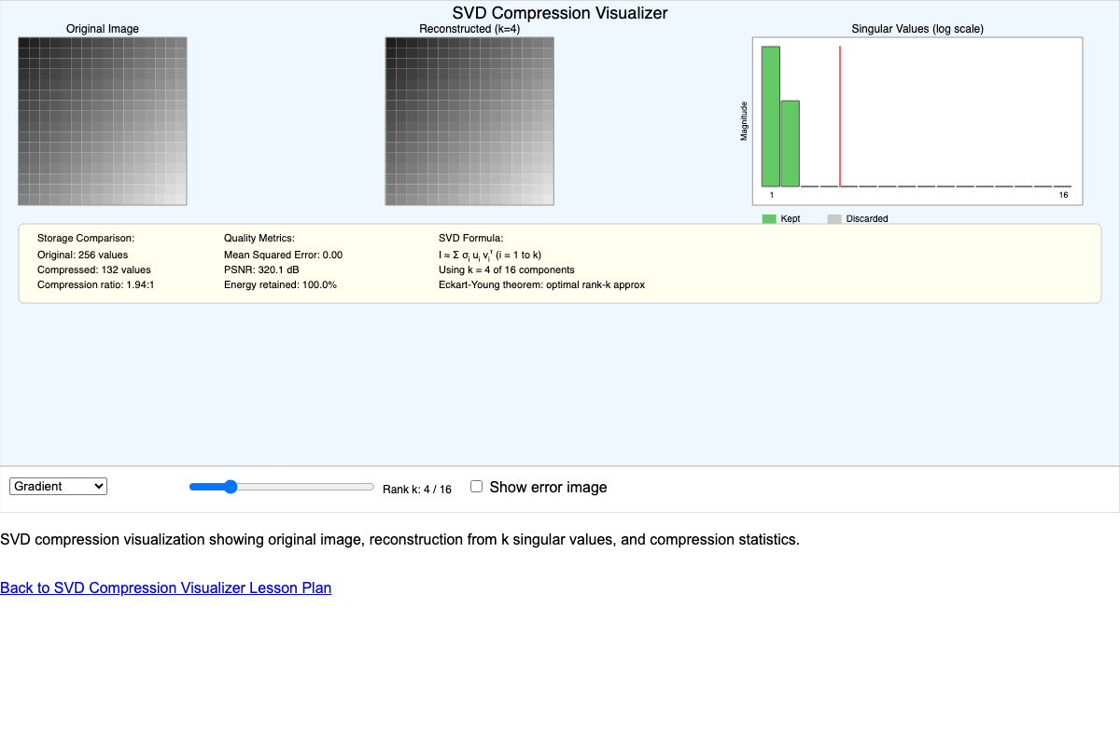The image size is (1120, 746).
Task: Click the red rank cutoff line in chart
Action: pyautogui.click(x=840, y=117)
